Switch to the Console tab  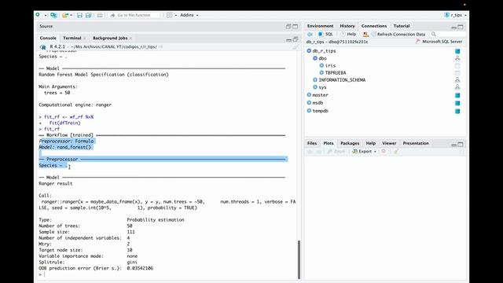(x=48, y=38)
